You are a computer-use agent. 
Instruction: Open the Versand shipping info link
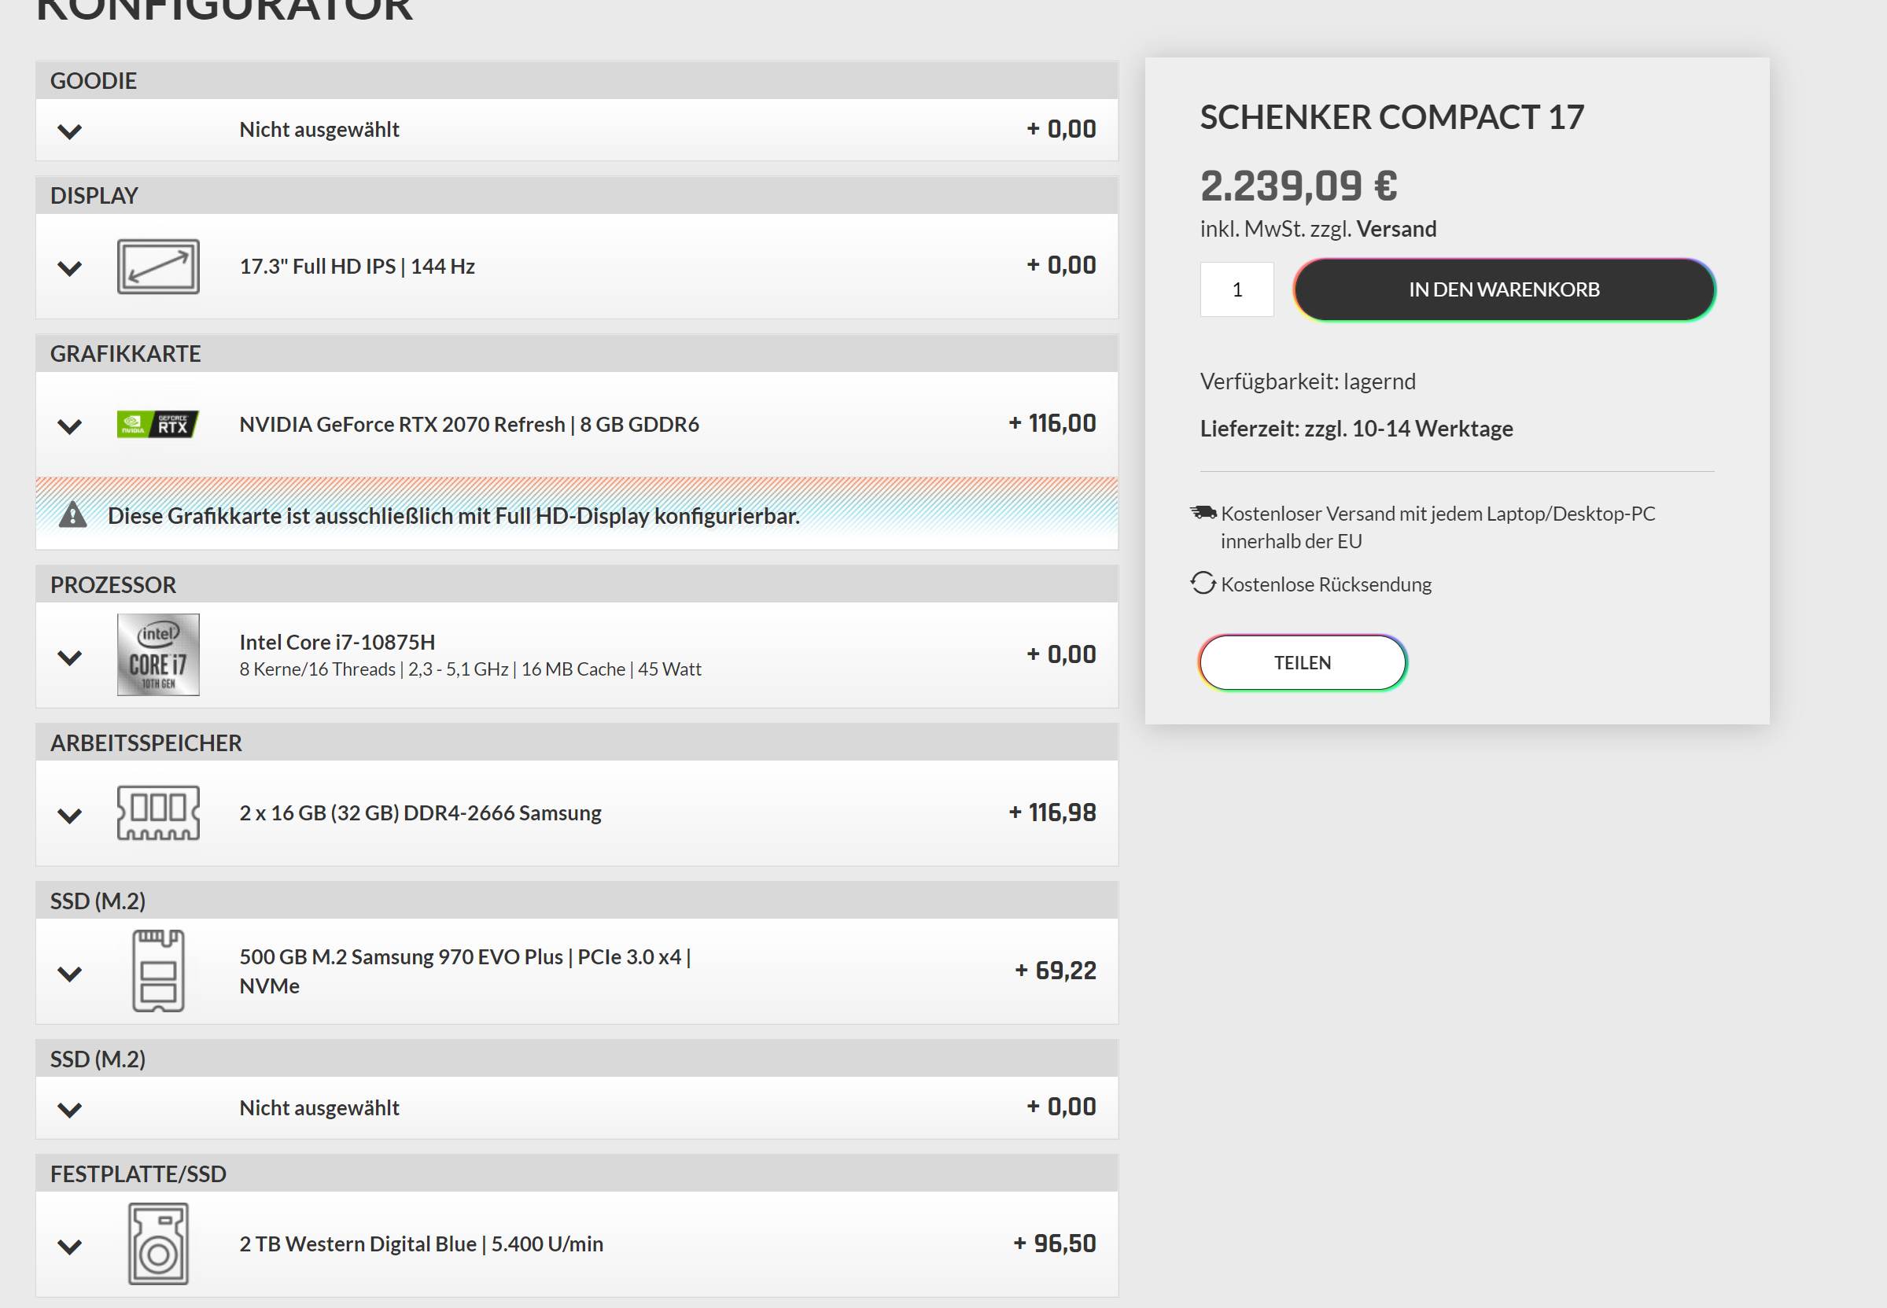click(x=1396, y=229)
